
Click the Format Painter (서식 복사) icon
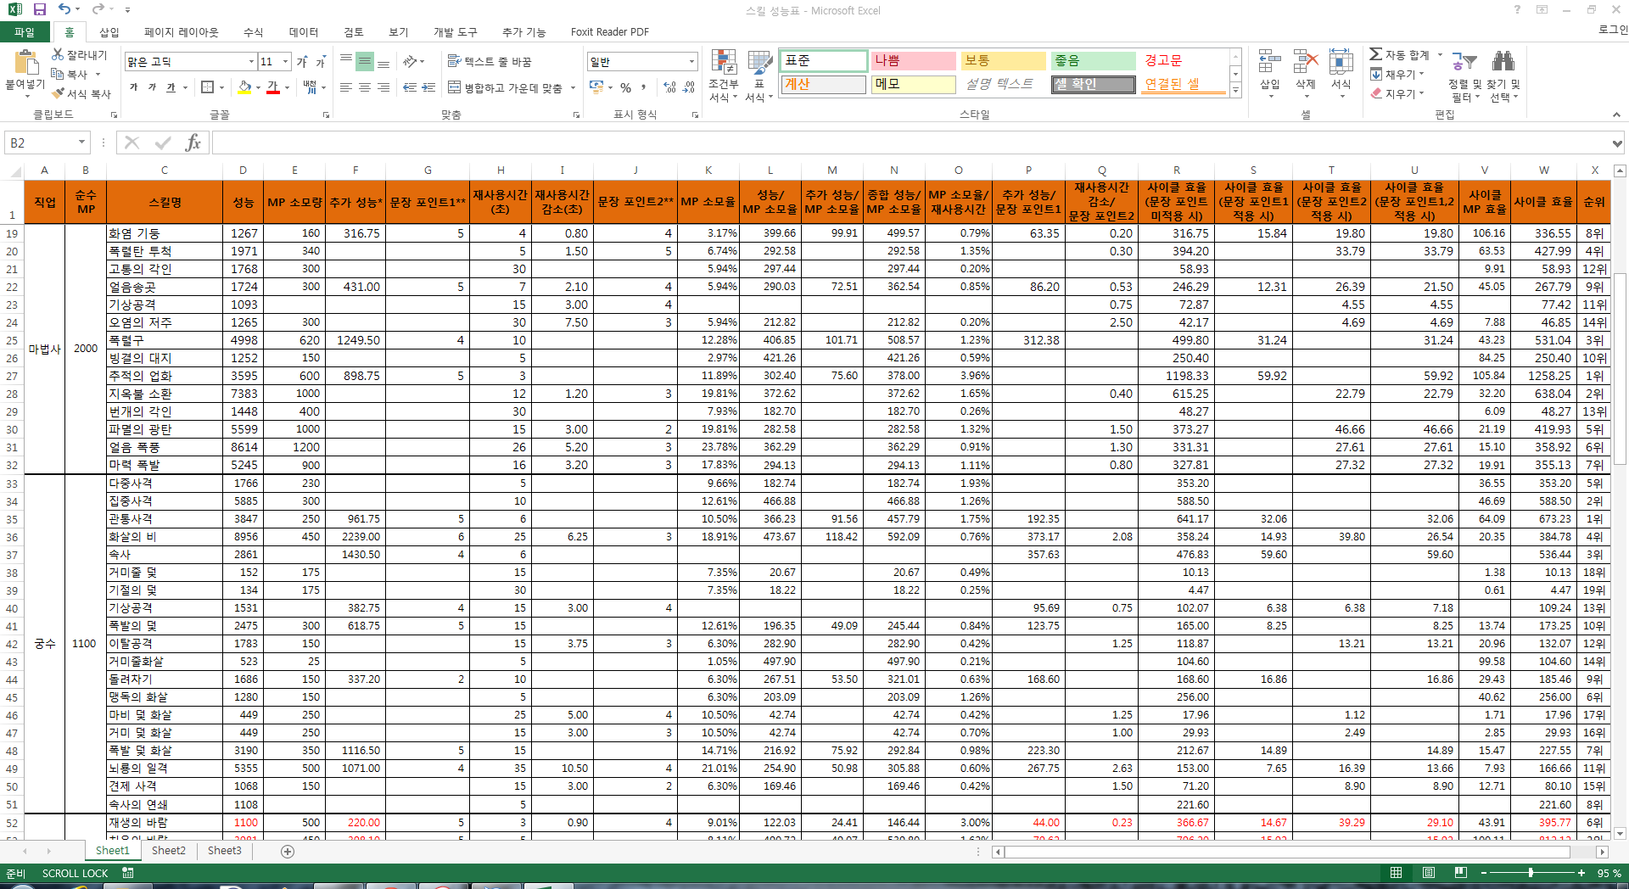pyautogui.click(x=59, y=93)
